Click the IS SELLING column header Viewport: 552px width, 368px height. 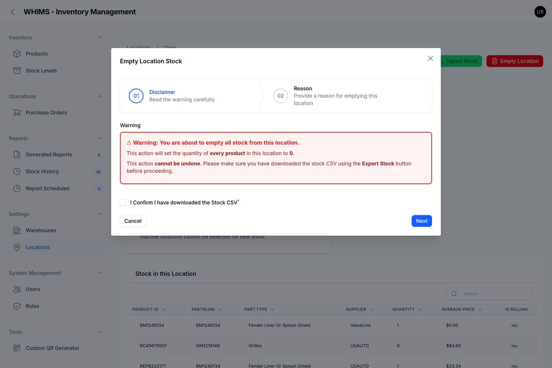516,310
